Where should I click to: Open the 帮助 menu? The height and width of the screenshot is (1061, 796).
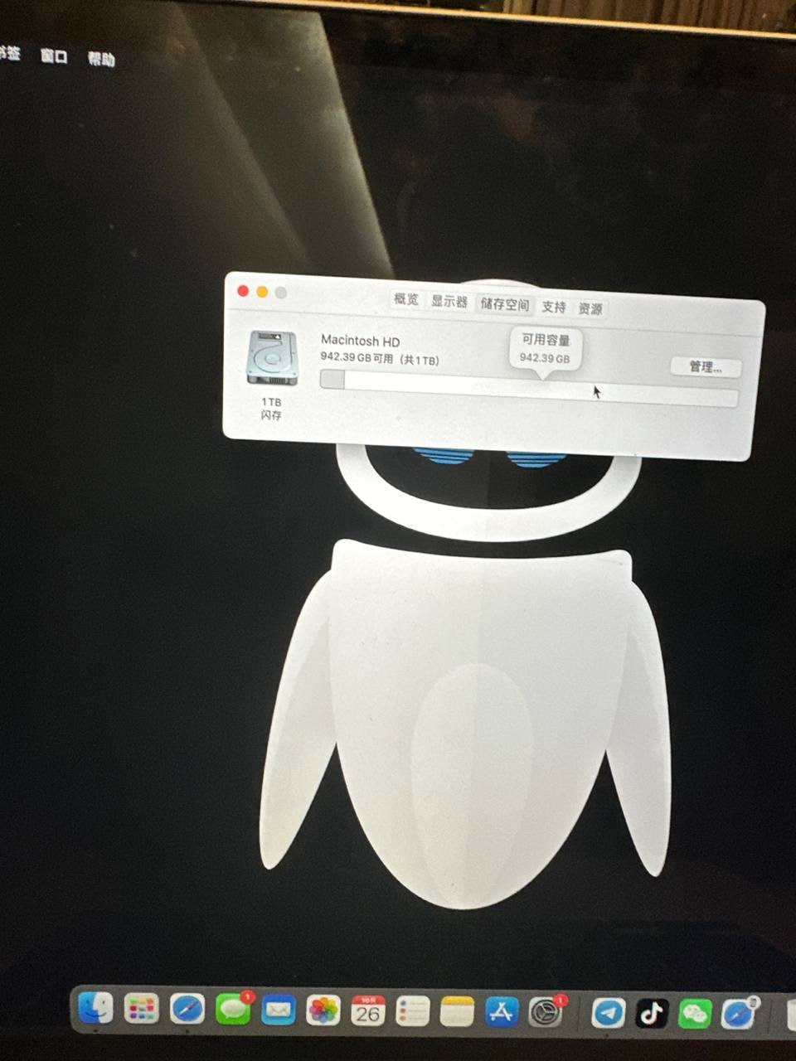pos(101,59)
